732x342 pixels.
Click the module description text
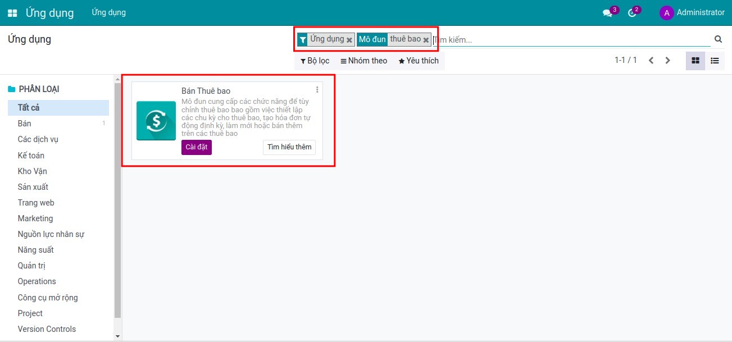(x=245, y=117)
